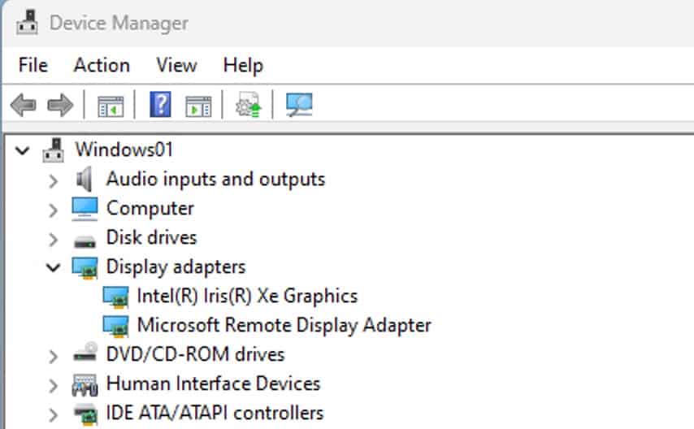This screenshot has width=694, height=429.
Task: Expand Audio inputs and outputs
Action: click(54, 180)
